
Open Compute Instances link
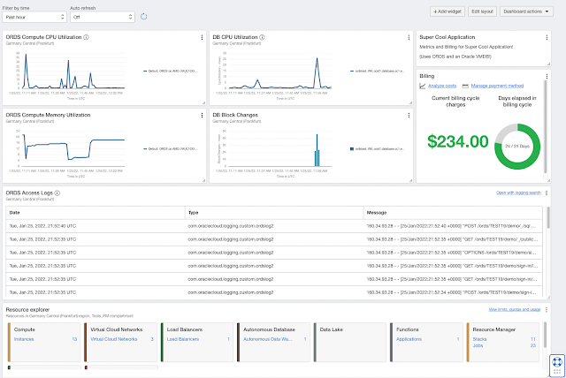pos(24,339)
